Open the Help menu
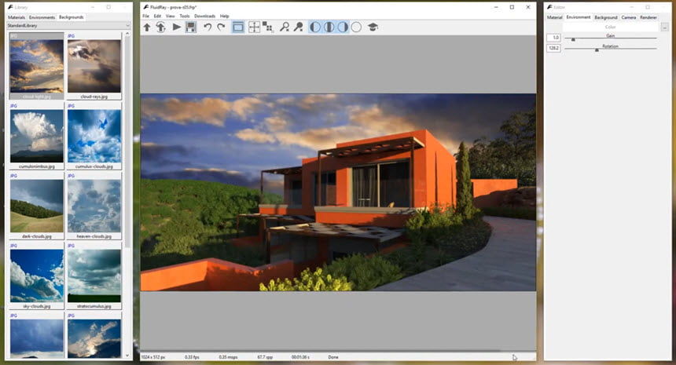The height and width of the screenshot is (365, 676). tap(225, 16)
